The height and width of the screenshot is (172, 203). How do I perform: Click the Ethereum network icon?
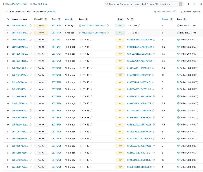[x=201, y=4]
